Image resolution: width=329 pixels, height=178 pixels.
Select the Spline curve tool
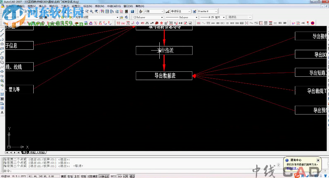(x=2, y=67)
